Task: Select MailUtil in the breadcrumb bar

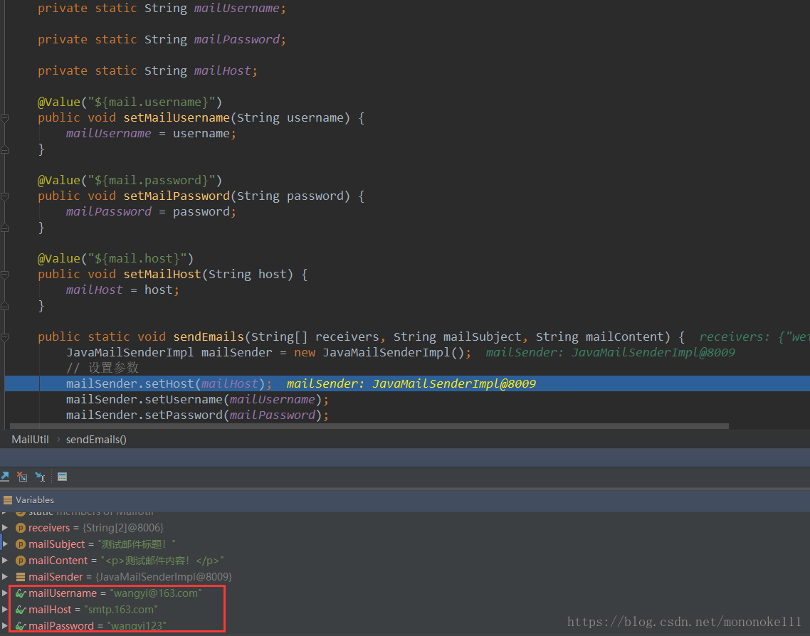Action: [x=30, y=440]
